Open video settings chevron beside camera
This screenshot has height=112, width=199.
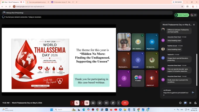pos(83,103)
